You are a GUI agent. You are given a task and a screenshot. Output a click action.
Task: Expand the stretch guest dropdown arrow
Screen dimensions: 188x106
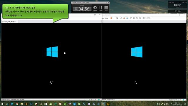pyautogui.click(x=151, y=18)
